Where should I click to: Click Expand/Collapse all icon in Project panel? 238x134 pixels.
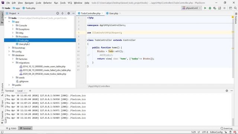[62, 13]
